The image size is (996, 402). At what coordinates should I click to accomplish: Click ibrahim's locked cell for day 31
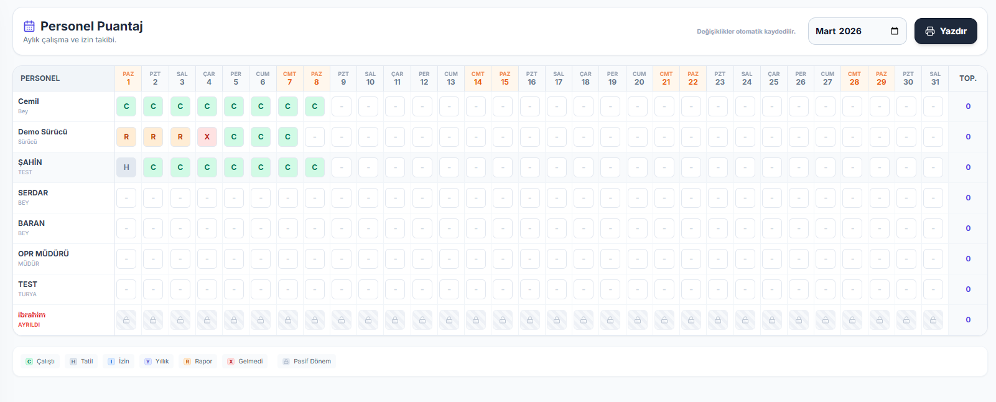point(933,320)
